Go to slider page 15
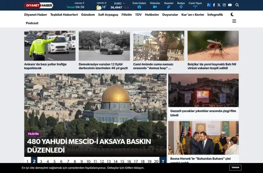Screen dimensions: 263x173 (122, 161)
